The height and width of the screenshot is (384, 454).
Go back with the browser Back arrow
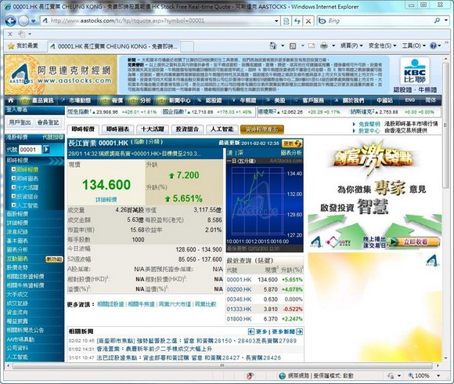click(11, 21)
